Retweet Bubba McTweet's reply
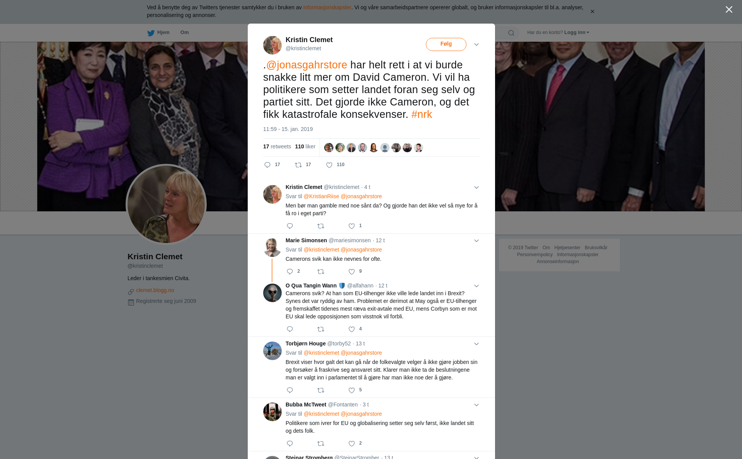 [x=321, y=444]
